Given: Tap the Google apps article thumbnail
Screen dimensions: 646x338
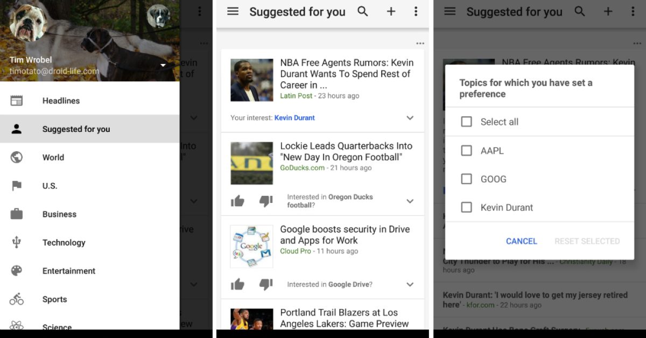Looking at the screenshot, I should (x=251, y=247).
